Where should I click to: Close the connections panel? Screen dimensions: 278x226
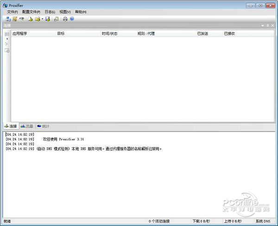273,25
